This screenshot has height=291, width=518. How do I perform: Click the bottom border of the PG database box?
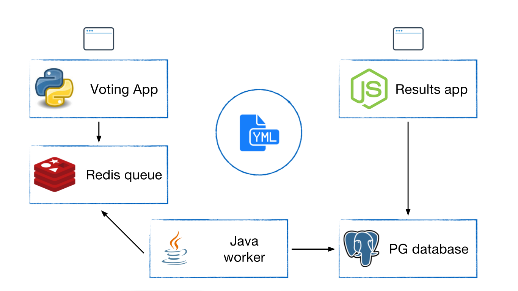click(408, 277)
